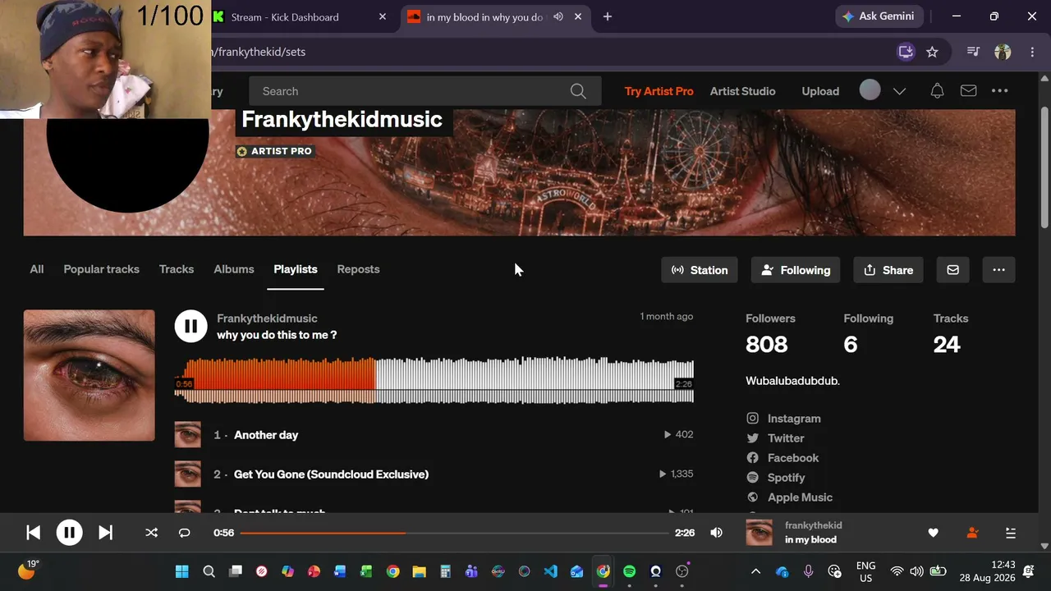
Task: Open the next up queue list
Action: click(1011, 533)
